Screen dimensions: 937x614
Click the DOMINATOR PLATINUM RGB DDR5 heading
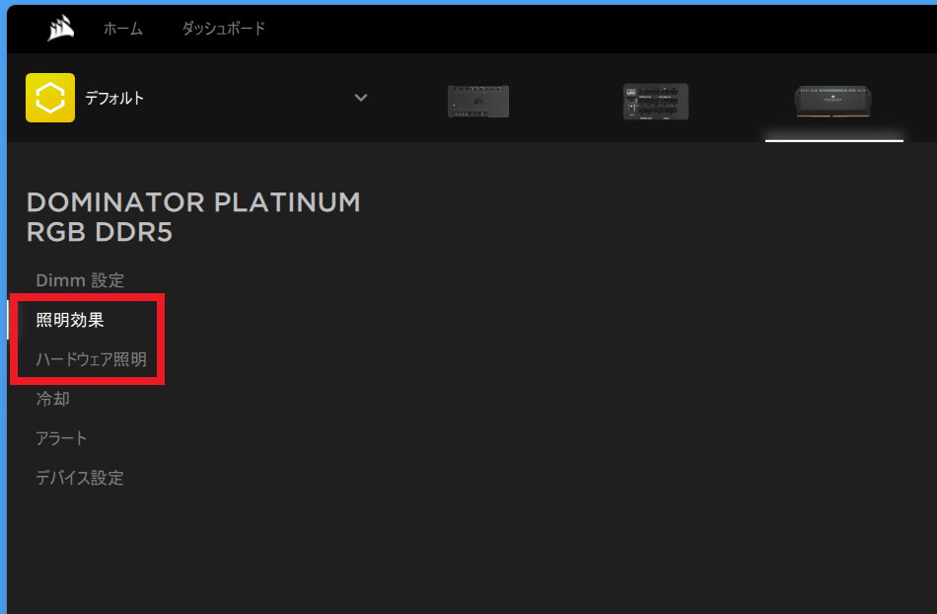click(x=193, y=217)
